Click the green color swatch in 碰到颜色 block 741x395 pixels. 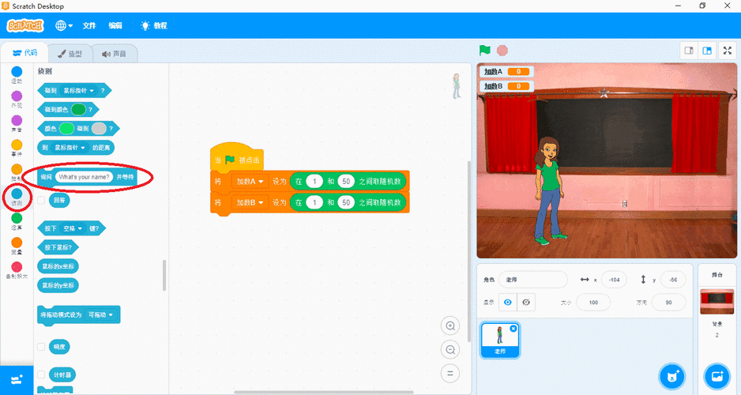point(78,109)
